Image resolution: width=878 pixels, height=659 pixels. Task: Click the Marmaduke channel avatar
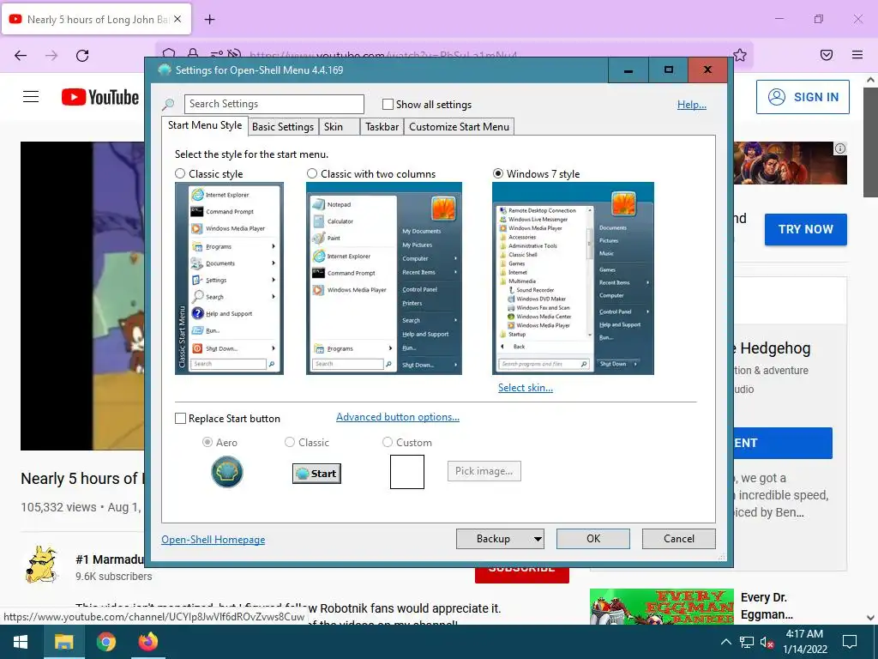pyautogui.click(x=42, y=565)
